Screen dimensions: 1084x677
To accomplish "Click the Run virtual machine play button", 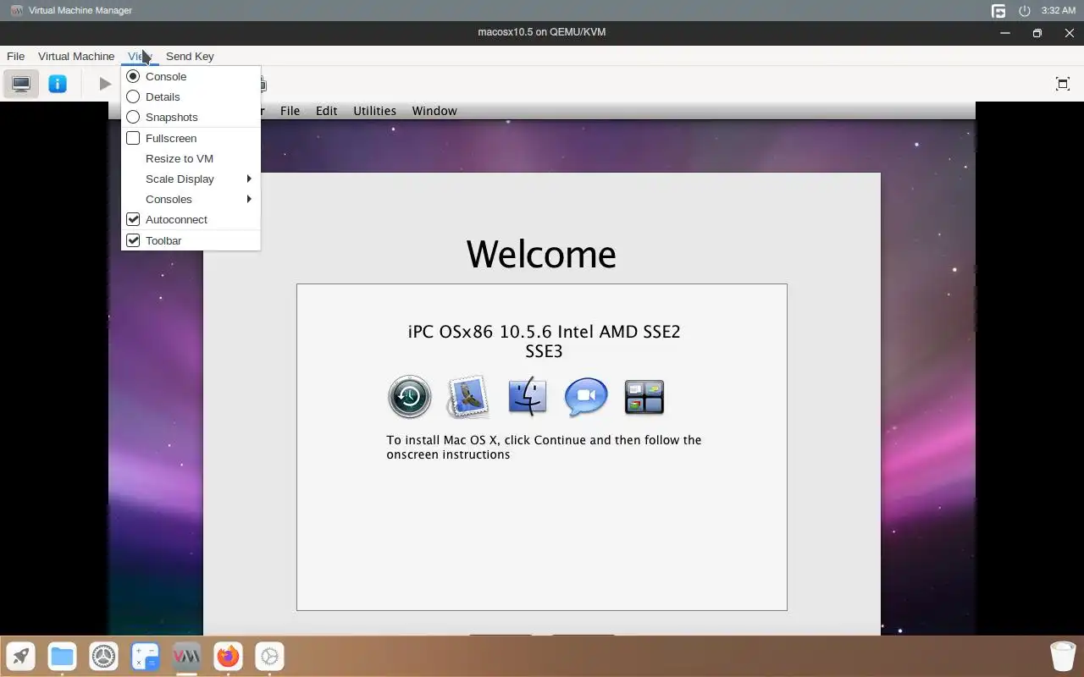I will point(105,84).
